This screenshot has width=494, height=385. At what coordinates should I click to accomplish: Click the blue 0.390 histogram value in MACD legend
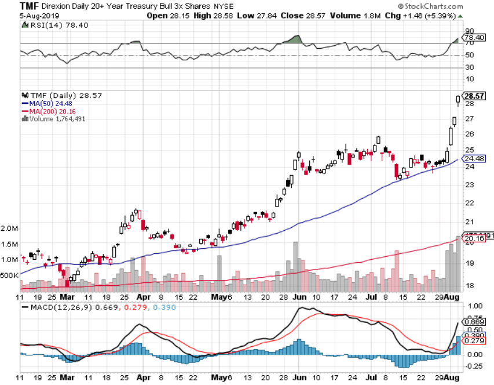[x=164, y=307]
